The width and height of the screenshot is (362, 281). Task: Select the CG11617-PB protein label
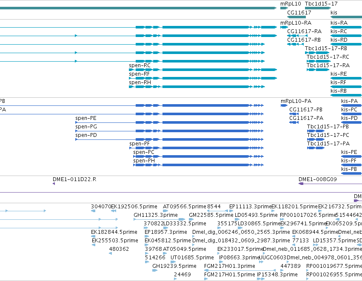[306, 110]
